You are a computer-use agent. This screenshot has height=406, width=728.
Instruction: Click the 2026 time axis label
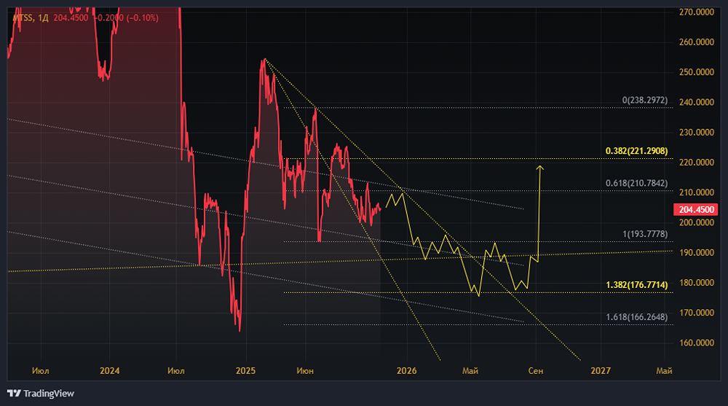tap(407, 371)
